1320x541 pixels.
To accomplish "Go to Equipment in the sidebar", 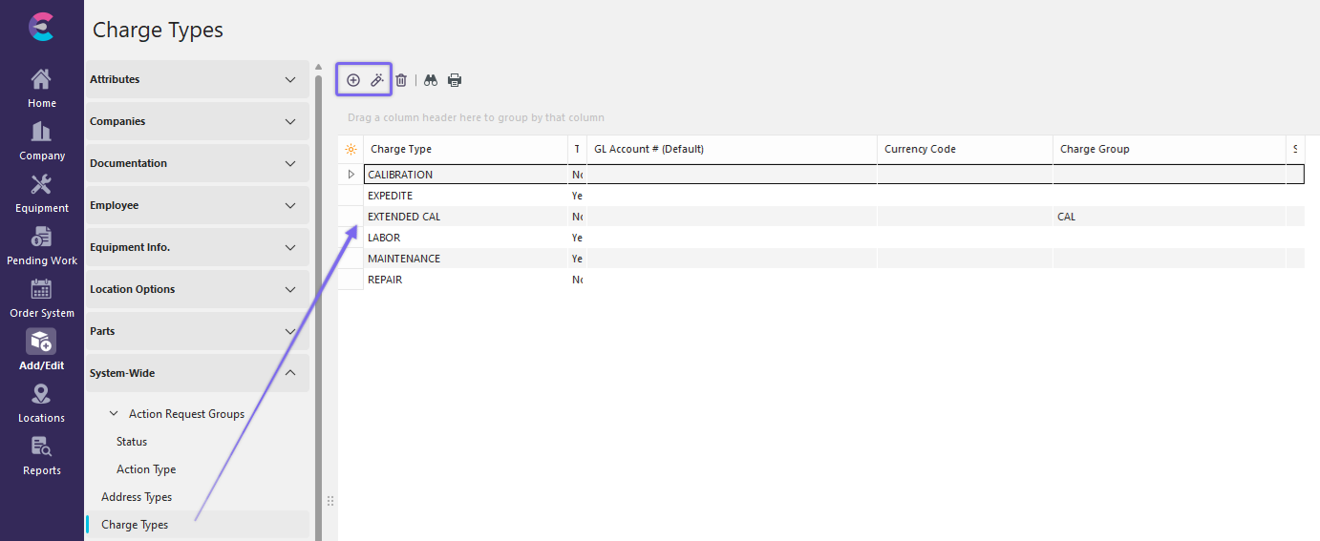I will point(41,194).
